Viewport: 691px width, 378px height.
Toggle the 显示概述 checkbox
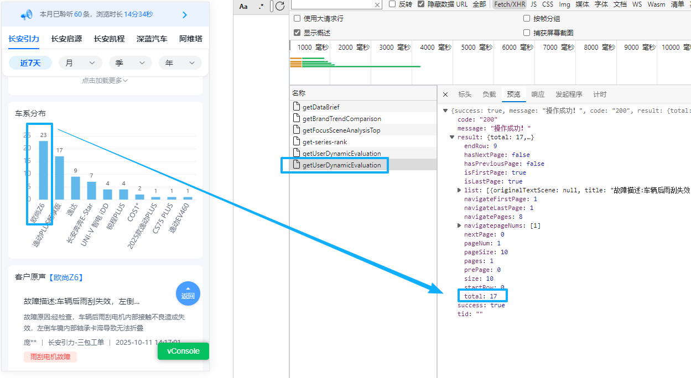pyautogui.click(x=298, y=33)
